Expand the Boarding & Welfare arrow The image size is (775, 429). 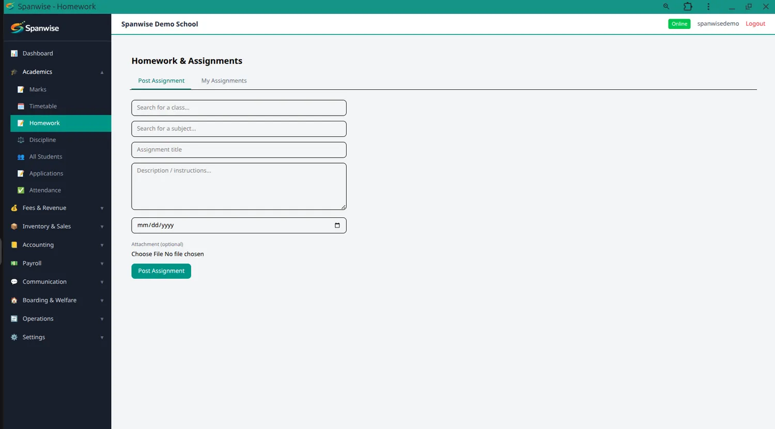(102, 300)
